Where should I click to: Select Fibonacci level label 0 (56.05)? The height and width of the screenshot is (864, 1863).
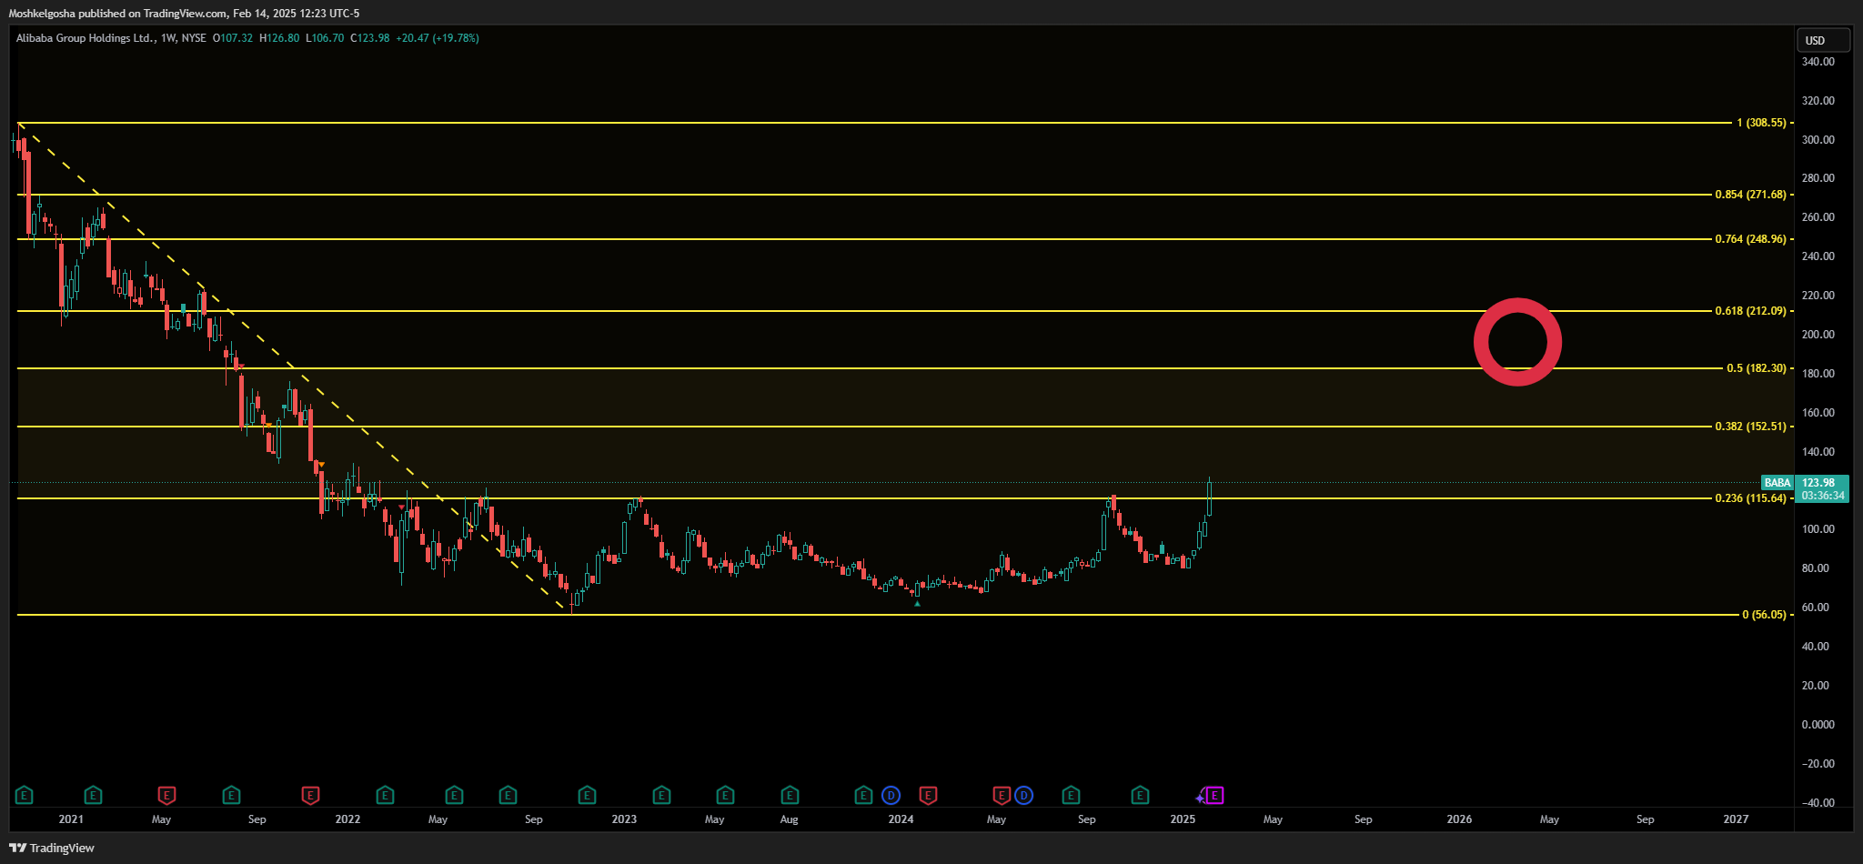coord(1764,615)
